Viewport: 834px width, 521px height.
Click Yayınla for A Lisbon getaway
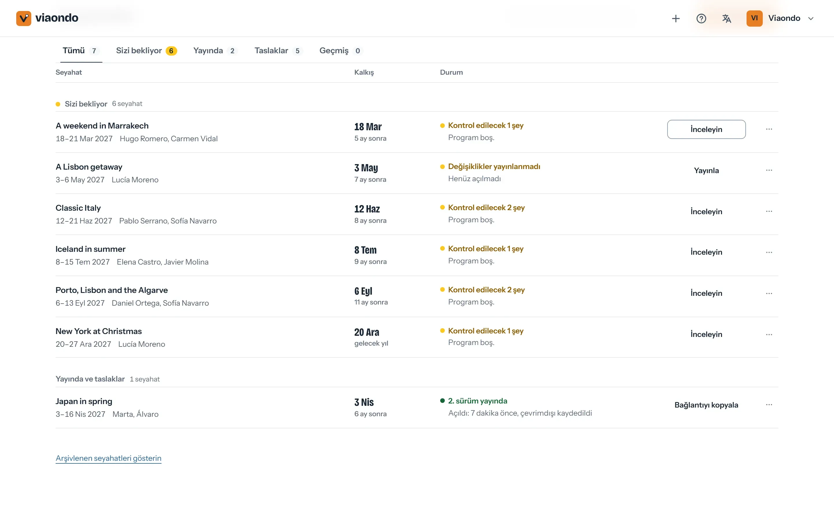pyautogui.click(x=706, y=170)
